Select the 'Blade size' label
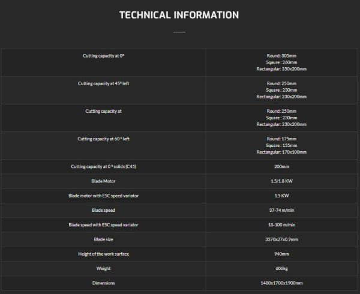Viewport: 360px width, 294px height. (x=104, y=239)
